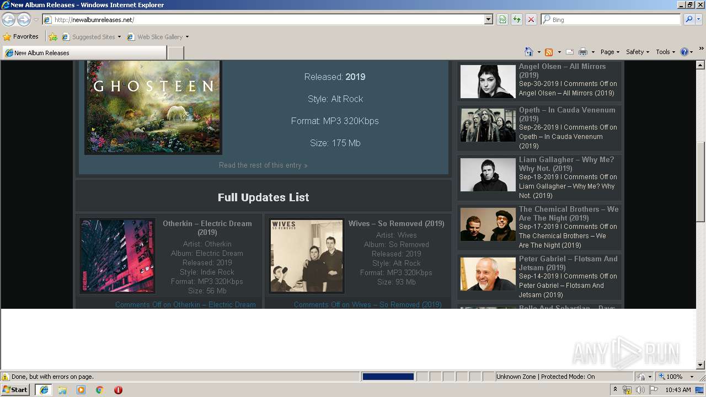
Task: Focus the Bing search box
Action: (611, 19)
